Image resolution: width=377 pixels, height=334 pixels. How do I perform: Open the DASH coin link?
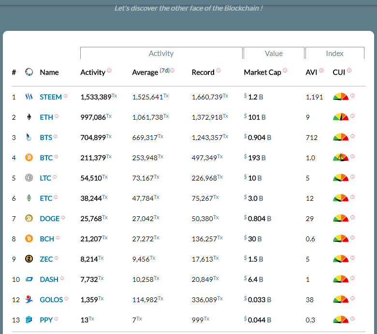point(49,279)
